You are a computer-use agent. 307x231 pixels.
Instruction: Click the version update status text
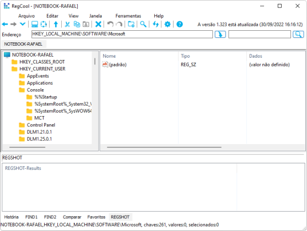pos(250,24)
